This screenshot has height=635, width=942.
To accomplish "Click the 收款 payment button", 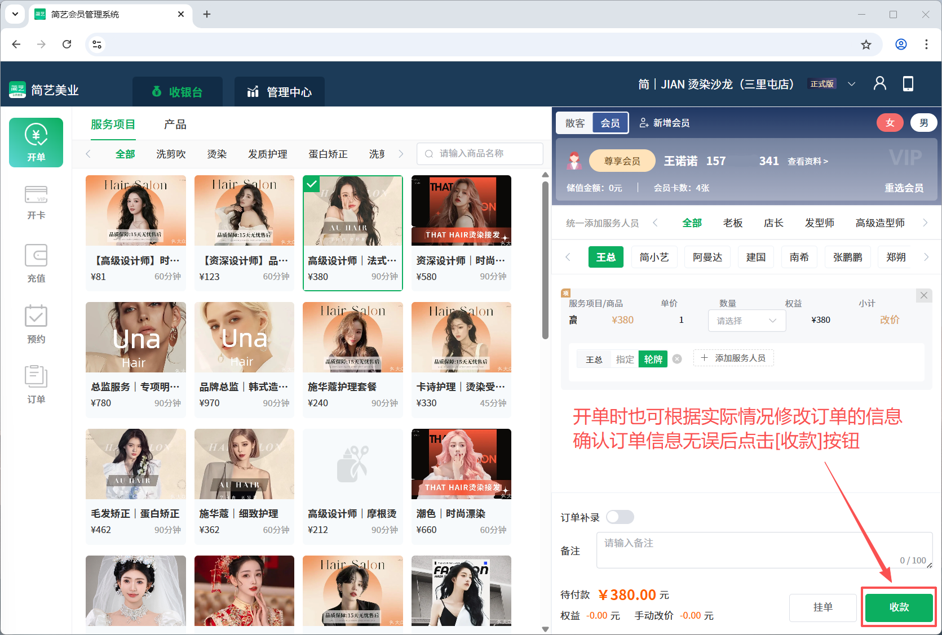I will (899, 607).
